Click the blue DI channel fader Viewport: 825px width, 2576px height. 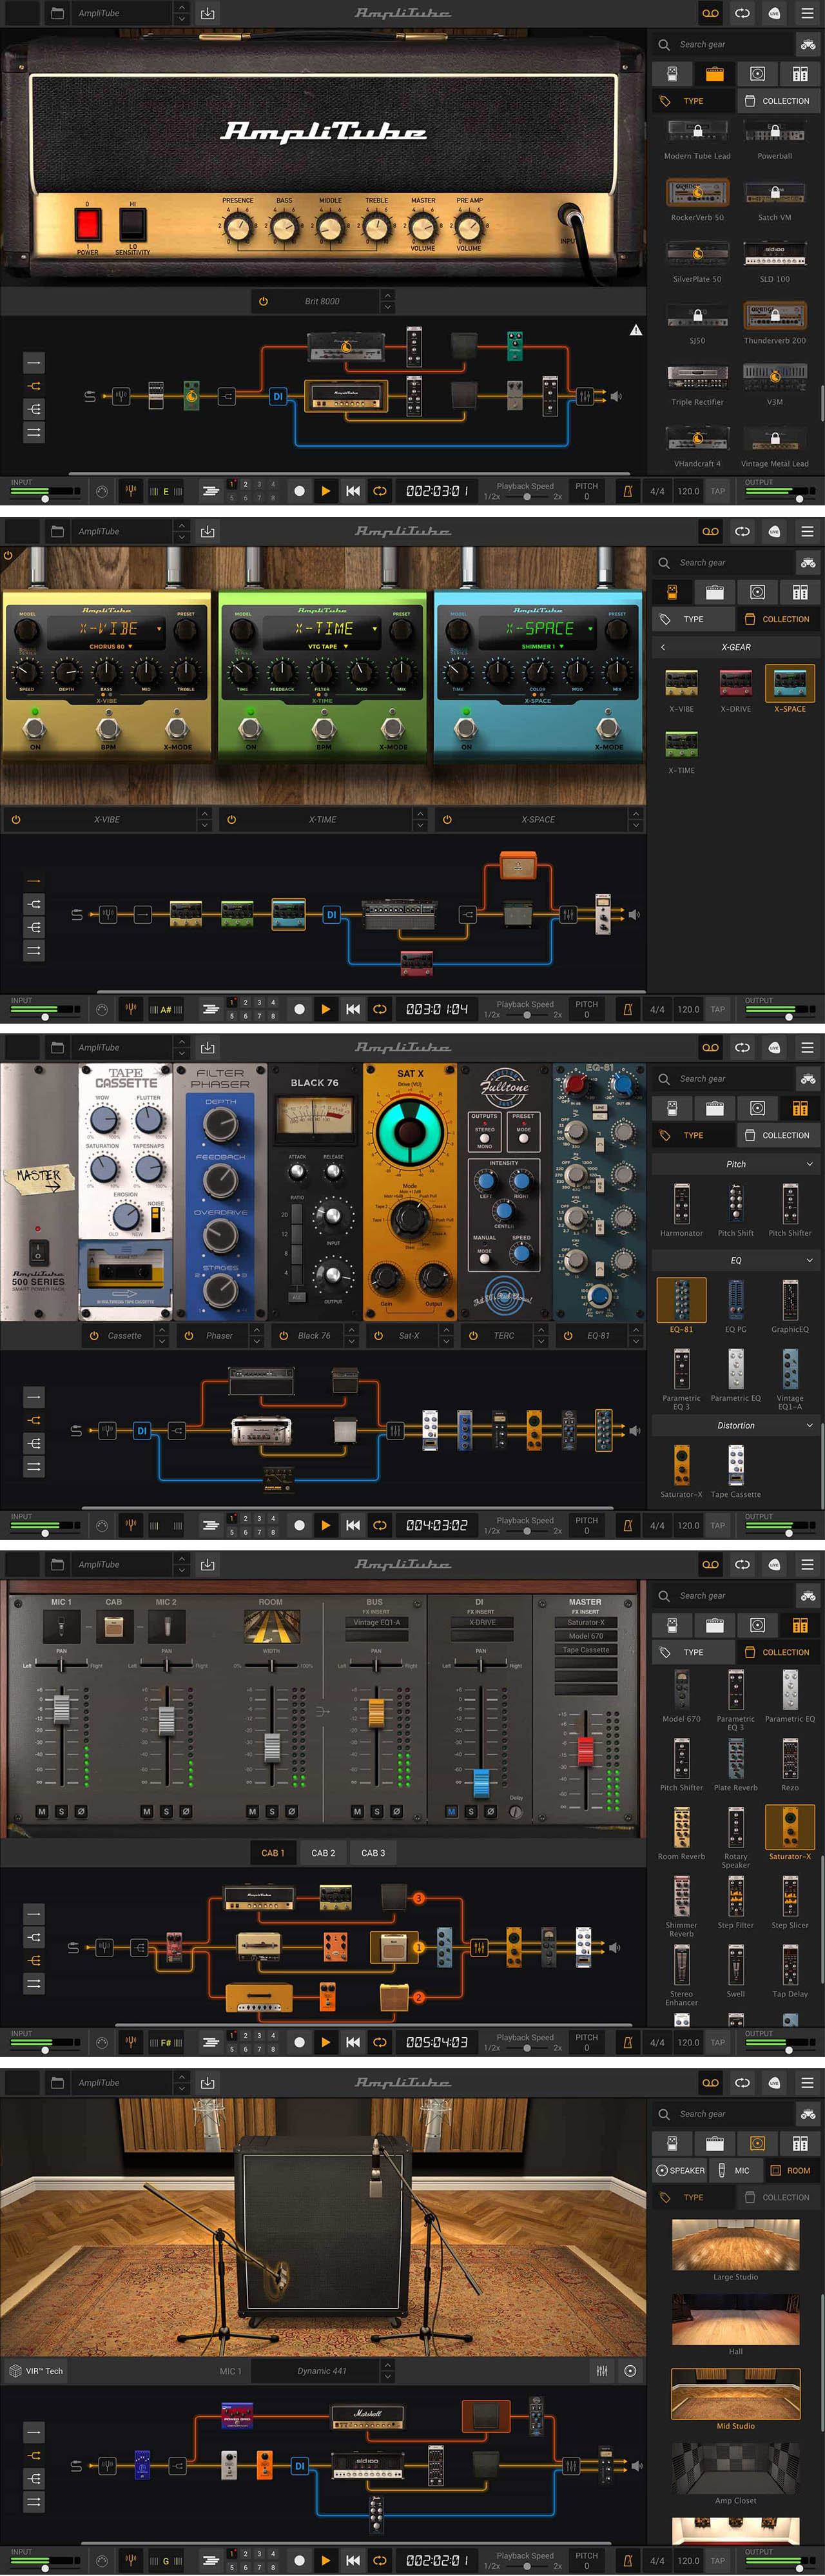click(x=481, y=1783)
